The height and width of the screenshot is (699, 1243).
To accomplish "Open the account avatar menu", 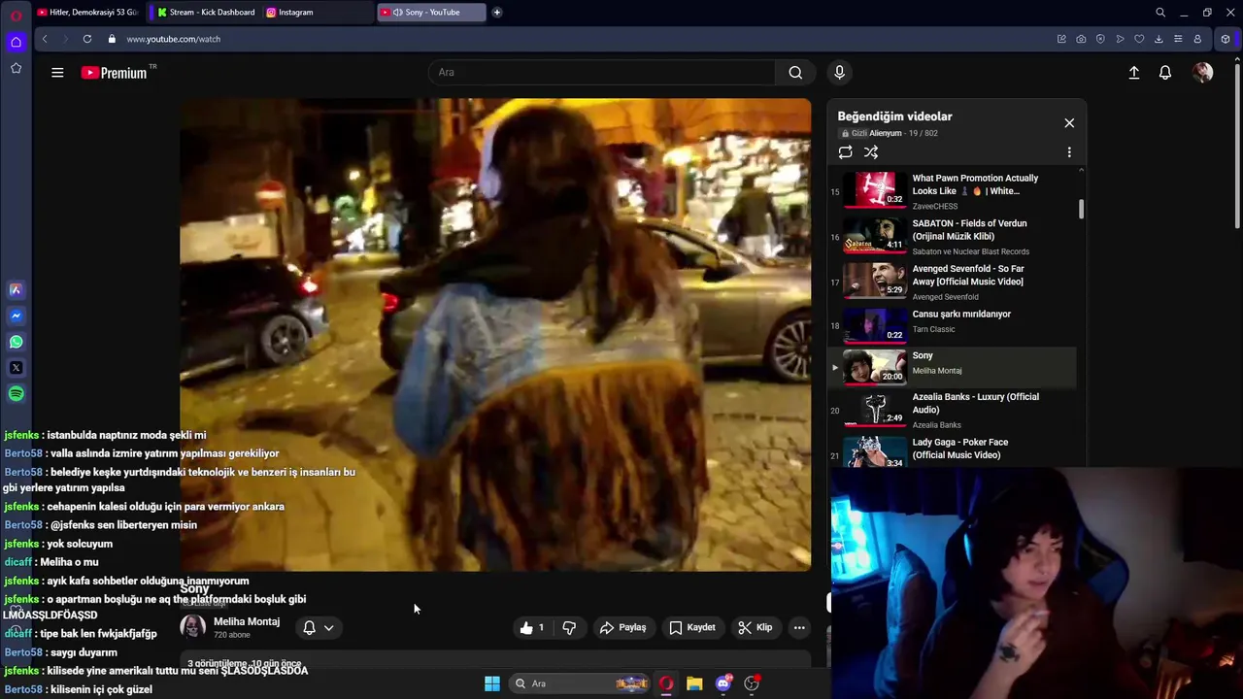I will click(1202, 72).
